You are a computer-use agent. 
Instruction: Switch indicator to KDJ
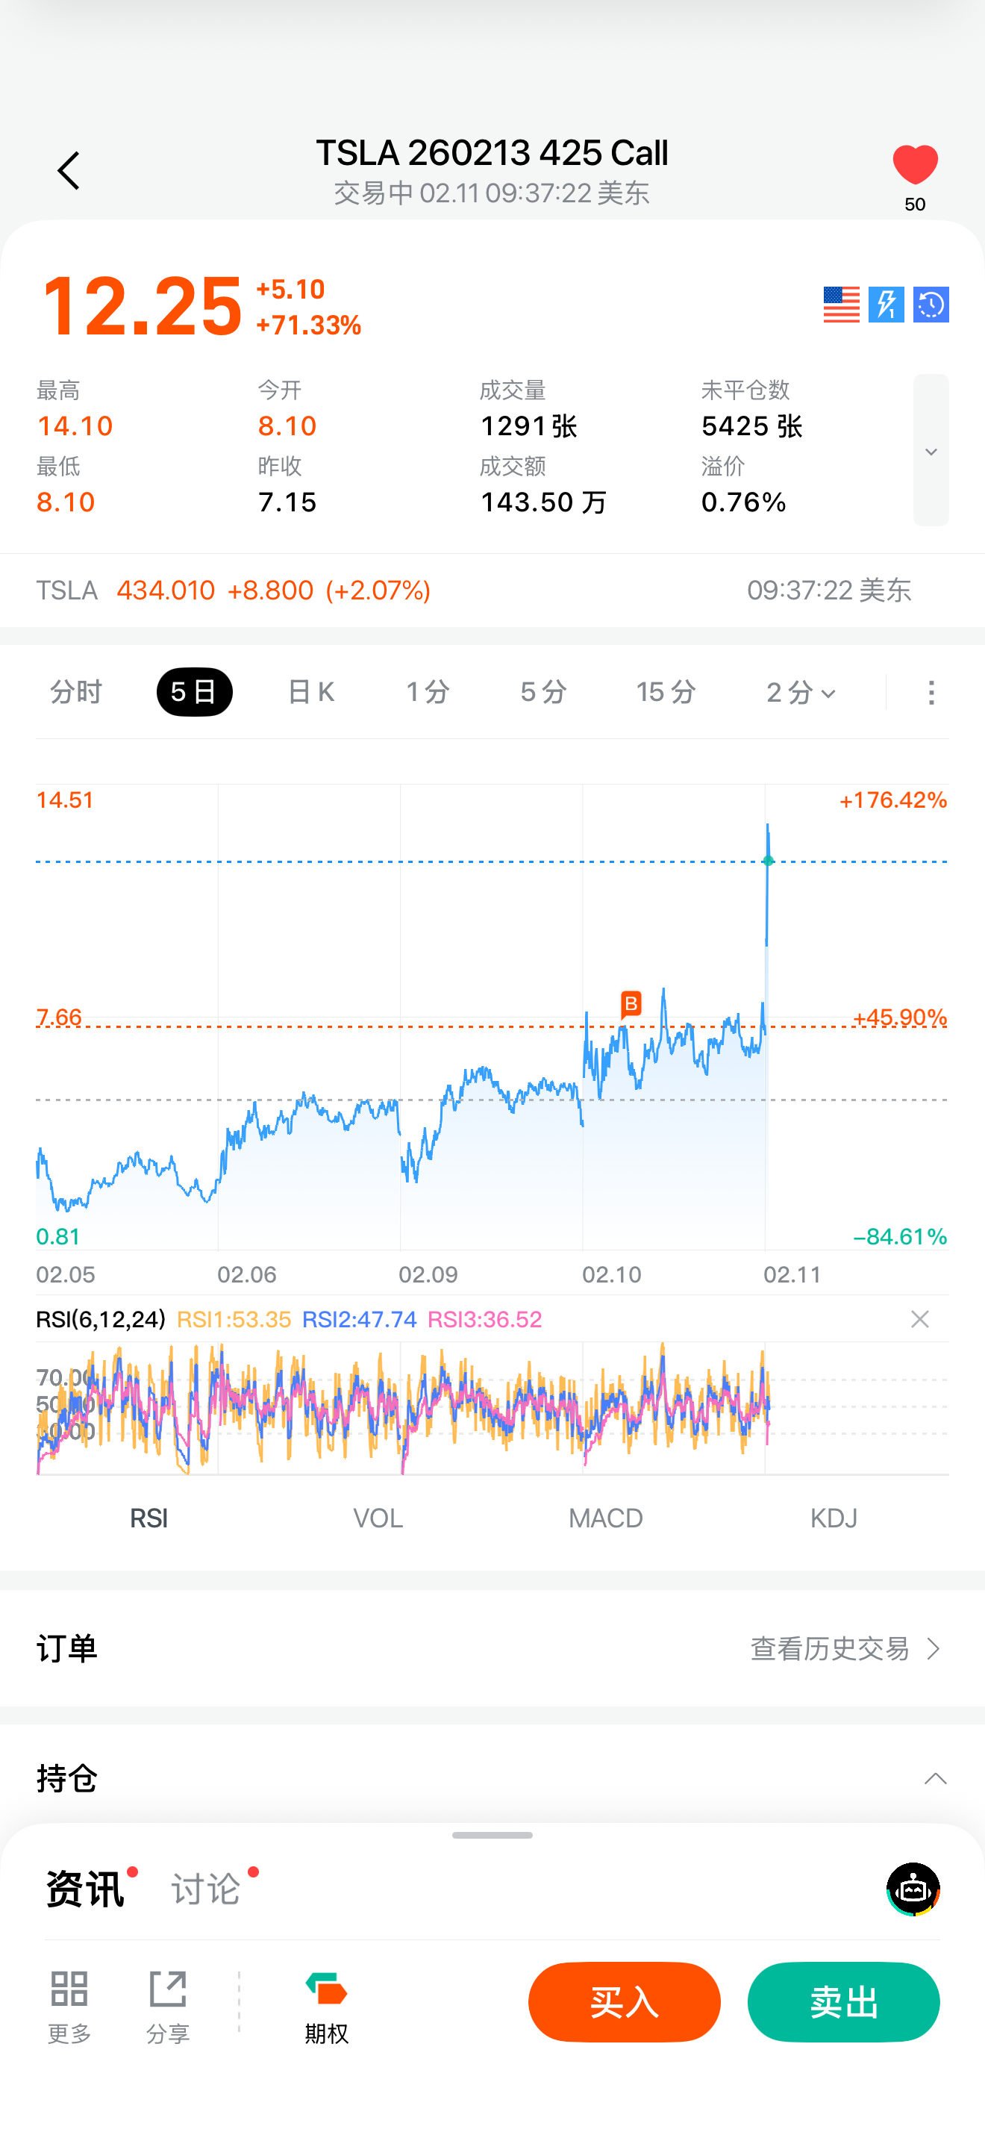coord(833,1518)
